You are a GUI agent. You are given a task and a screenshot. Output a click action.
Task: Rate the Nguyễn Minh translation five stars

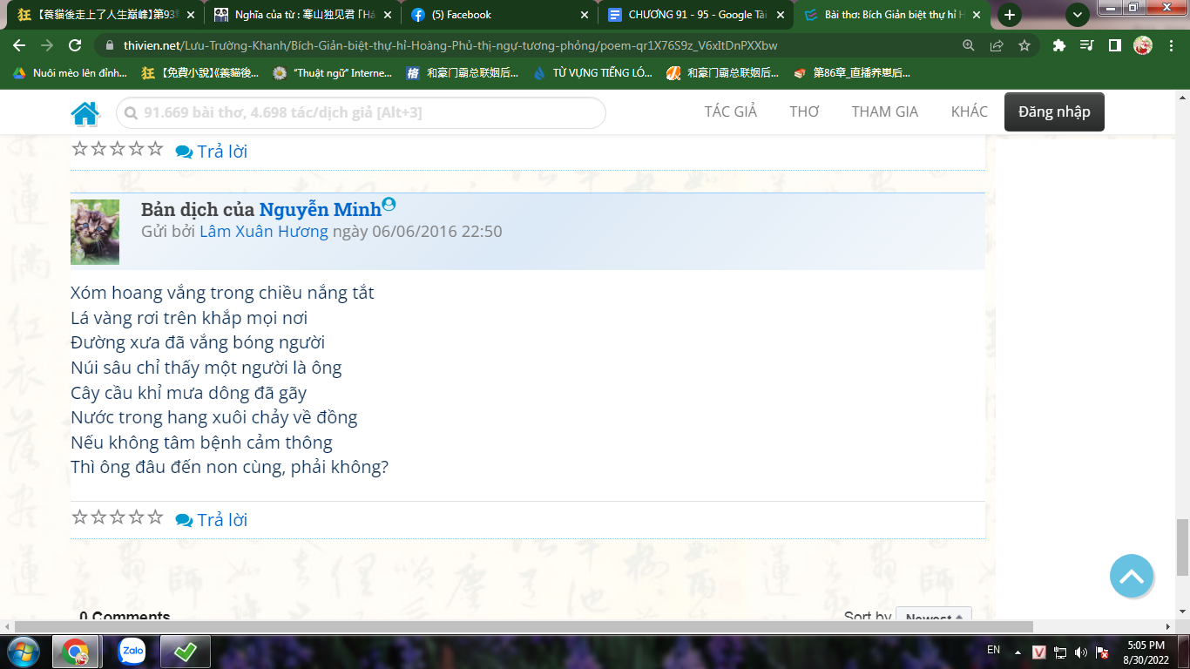tap(155, 517)
